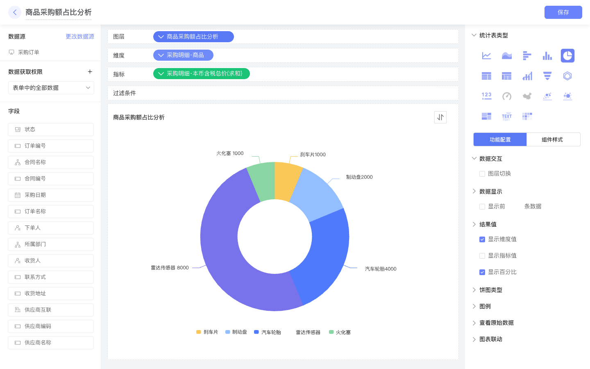Open the 维度 dropdown 采购明细·商品
This screenshot has height=369, width=590.
[x=183, y=55]
